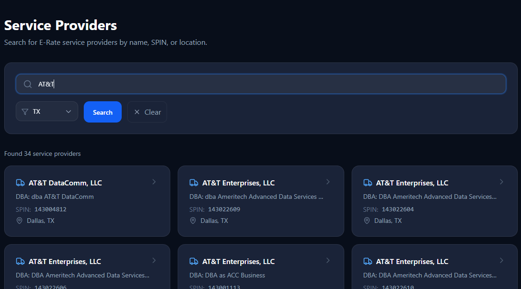Click the location pin on SPIN 143022604 card

(367, 221)
